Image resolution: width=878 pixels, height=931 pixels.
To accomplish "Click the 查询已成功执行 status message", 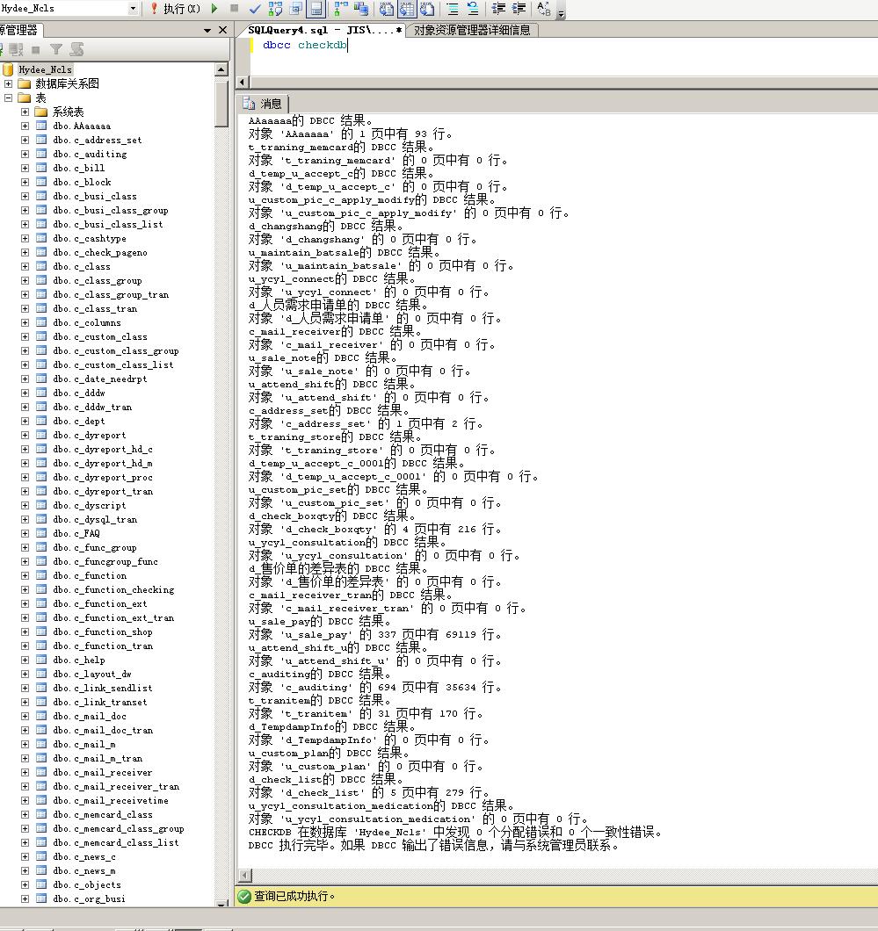I will point(294,896).
